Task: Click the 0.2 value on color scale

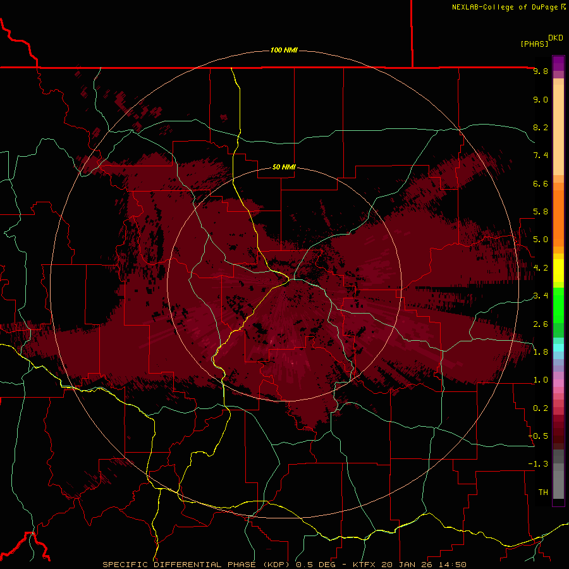Action: tap(541, 408)
